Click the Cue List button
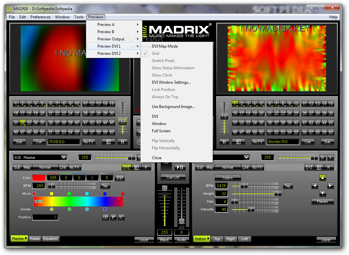This screenshot has height=255, width=349. click(x=173, y=177)
